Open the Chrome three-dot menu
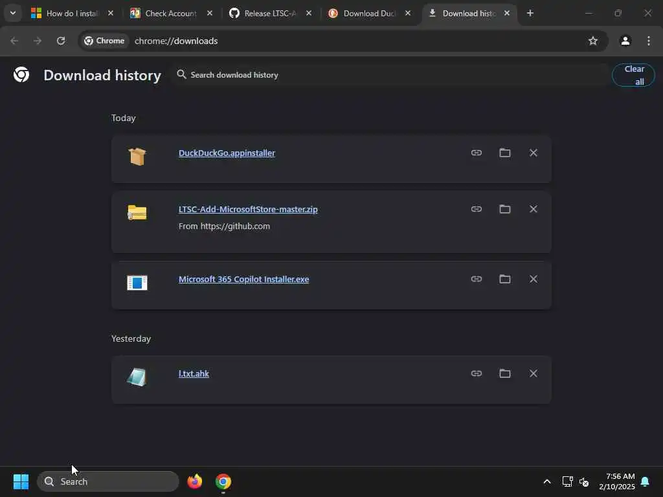The height and width of the screenshot is (497, 663). [649, 41]
